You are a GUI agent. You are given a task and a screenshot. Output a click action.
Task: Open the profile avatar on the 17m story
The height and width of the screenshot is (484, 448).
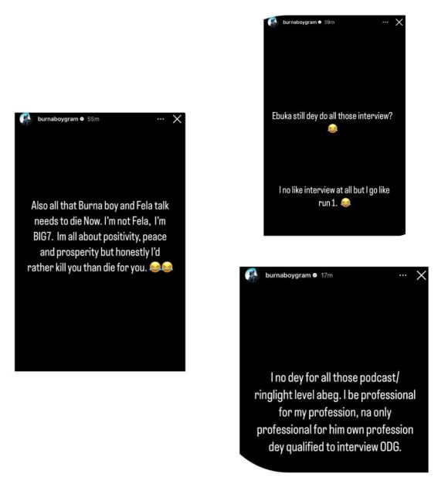point(252,274)
